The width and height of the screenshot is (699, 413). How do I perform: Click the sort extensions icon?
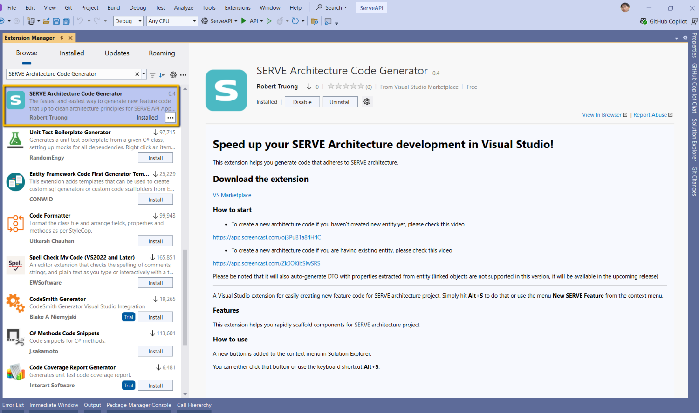pos(162,74)
